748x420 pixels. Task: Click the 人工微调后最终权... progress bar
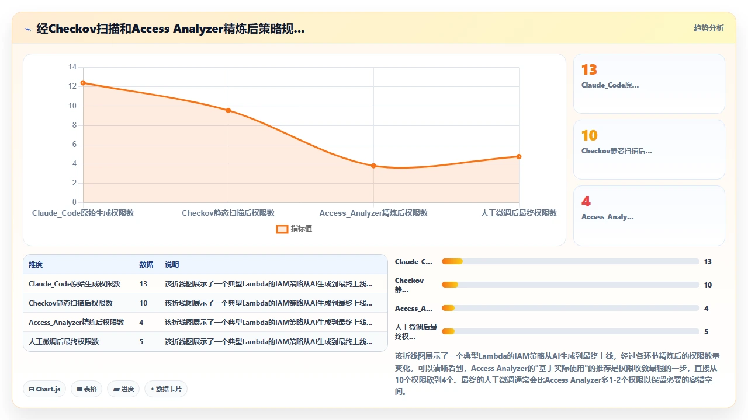(x=570, y=331)
